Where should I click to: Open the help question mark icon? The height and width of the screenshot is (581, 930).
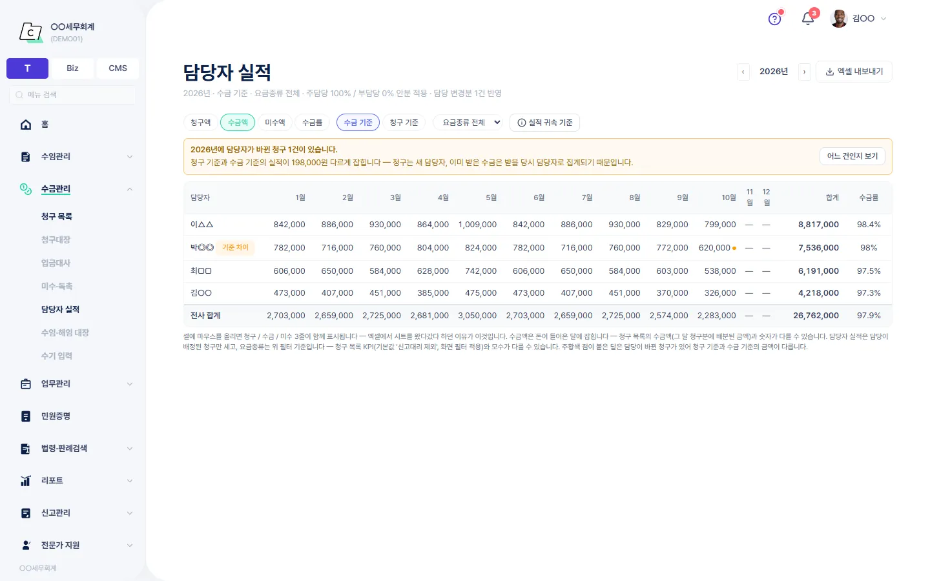pyautogui.click(x=774, y=19)
